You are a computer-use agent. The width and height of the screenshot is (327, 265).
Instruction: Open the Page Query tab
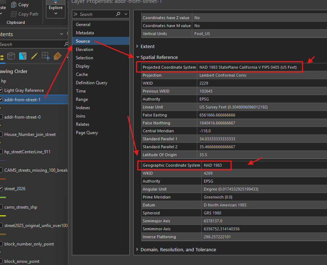coord(101,133)
